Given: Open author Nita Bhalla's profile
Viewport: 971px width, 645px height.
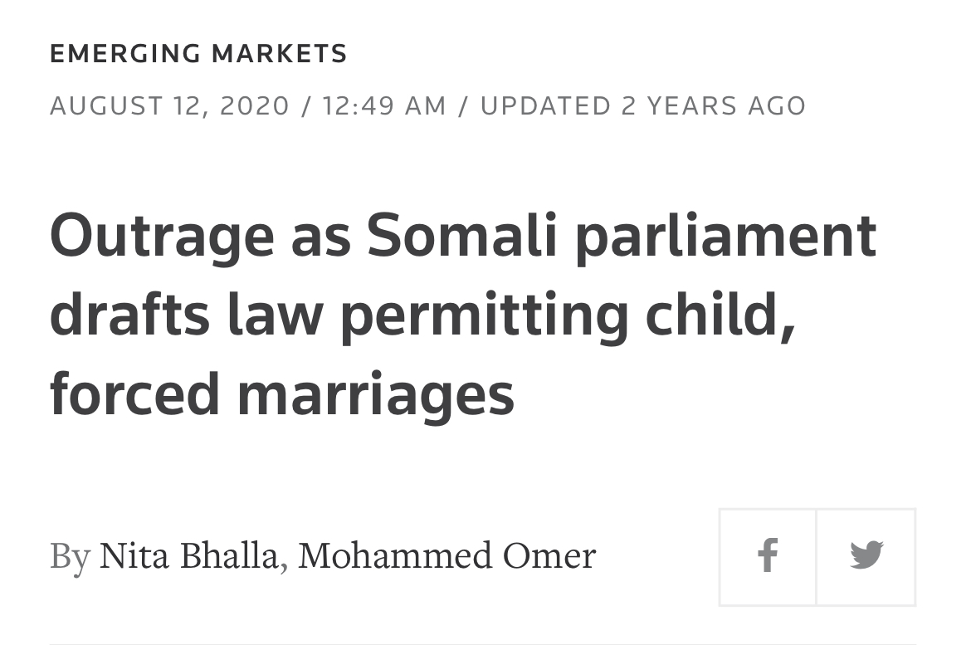Looking at the screenshot, I should point(188,555).
